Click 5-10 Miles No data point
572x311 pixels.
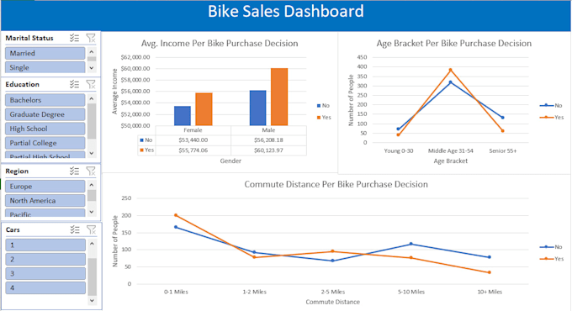[411, 244]
